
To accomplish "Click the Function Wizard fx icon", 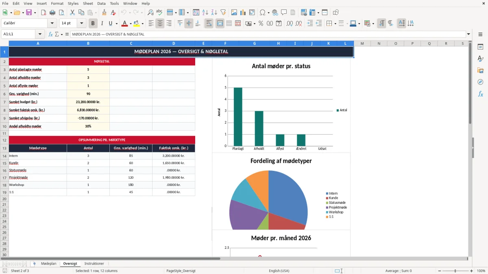I will coord(50,34).
